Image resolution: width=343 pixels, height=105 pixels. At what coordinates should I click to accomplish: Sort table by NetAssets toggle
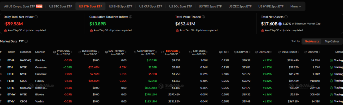pos(312,41)
